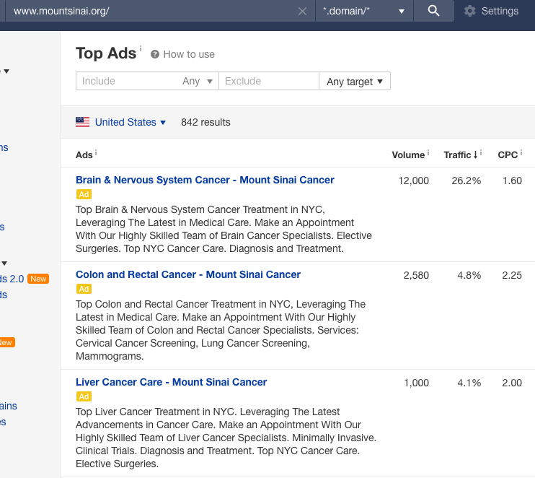Click the info icon beside Volume column

tap(428, 153)
